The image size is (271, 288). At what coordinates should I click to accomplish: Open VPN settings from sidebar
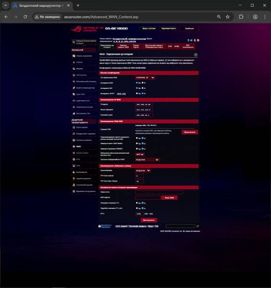(x=83, y=166)
